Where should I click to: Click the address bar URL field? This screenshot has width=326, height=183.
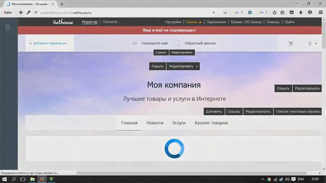point(113,13)
